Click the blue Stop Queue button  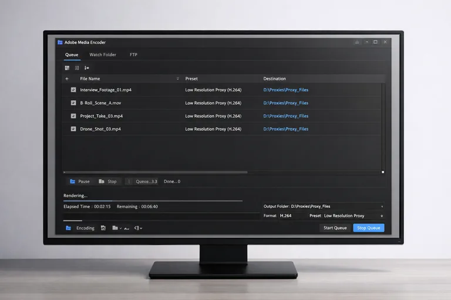click(x=368, y=228)
